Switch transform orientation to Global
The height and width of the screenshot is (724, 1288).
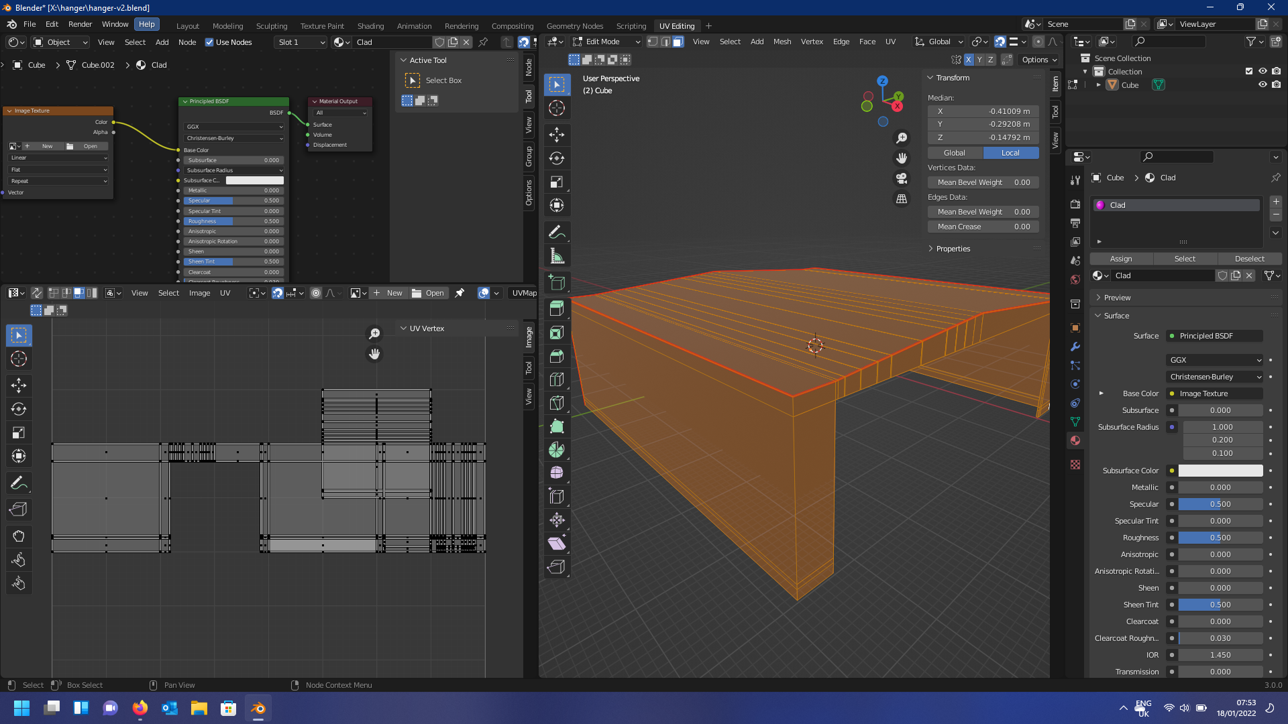(954, 153)
